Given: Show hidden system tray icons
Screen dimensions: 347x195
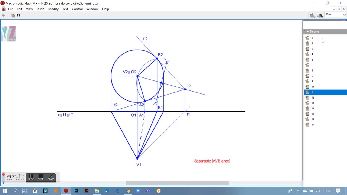Looking at the screenshot, I should click(x=298, y=191).
